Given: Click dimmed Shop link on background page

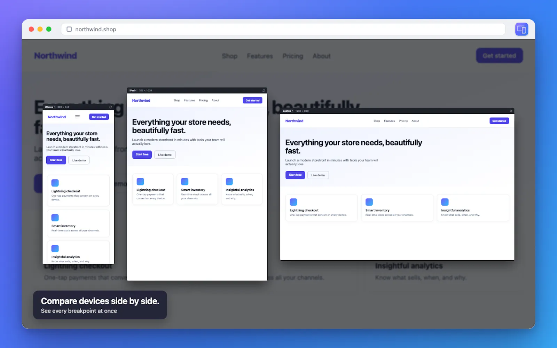Looking at the screenshot, I should coord(230,56).
